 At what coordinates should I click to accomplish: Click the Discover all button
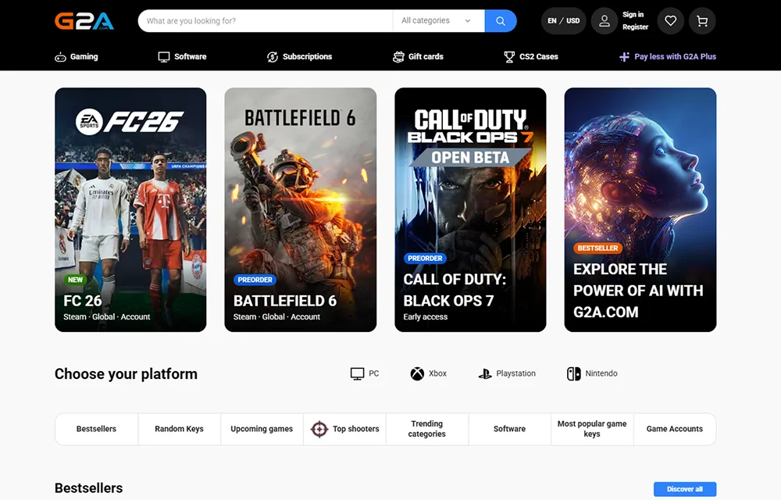click(x=684, y=488)
